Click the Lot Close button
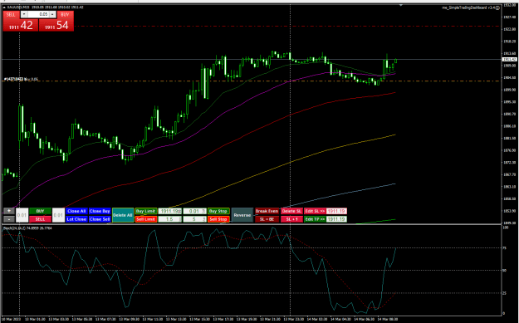519x323 pixels. tap(76, 219)
